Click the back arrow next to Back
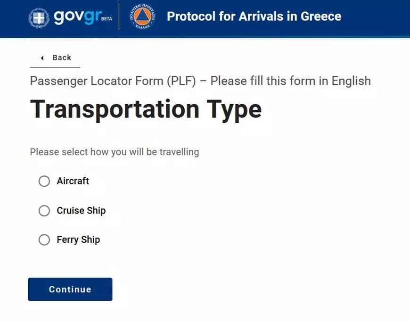The image size is (410, 322). (x=42, y=58)
